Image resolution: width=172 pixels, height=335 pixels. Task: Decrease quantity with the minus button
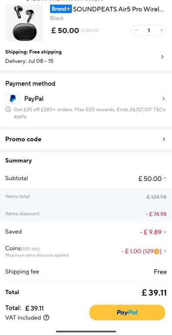click(137, 31)
